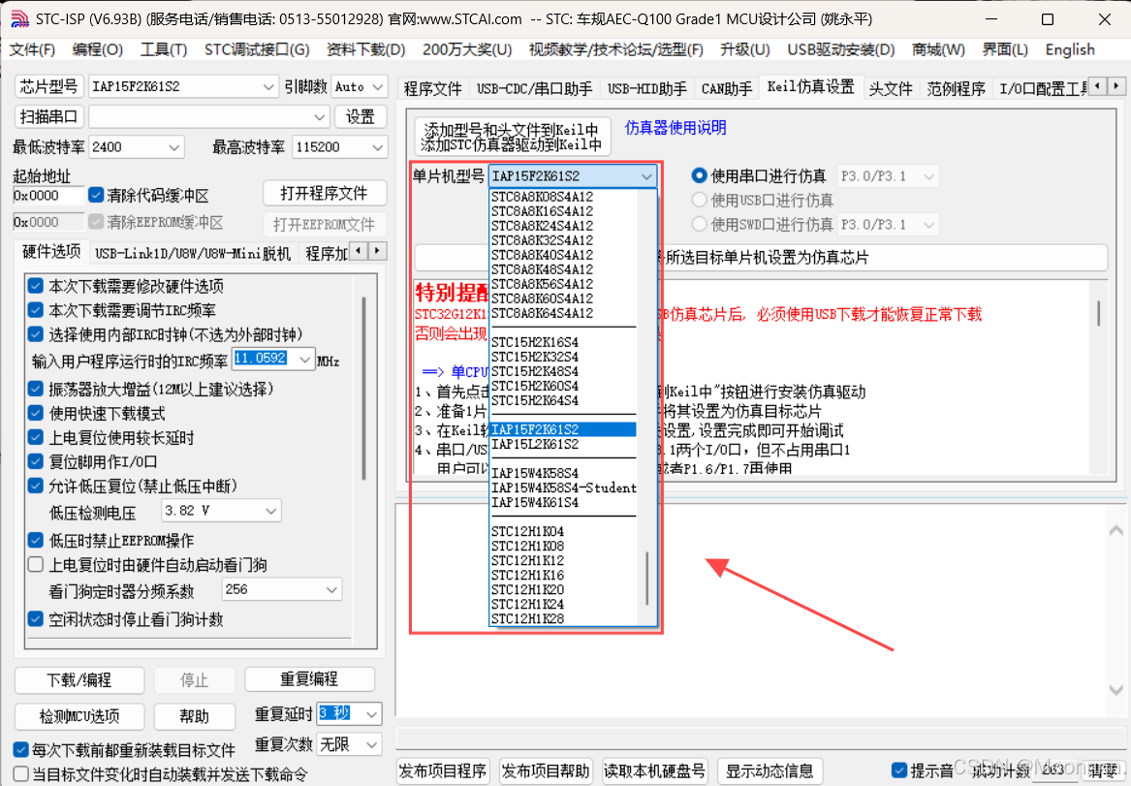The image size is (1131, 786).
Task: Select 使用串口进行仿真 radio button
Action: 698,175
